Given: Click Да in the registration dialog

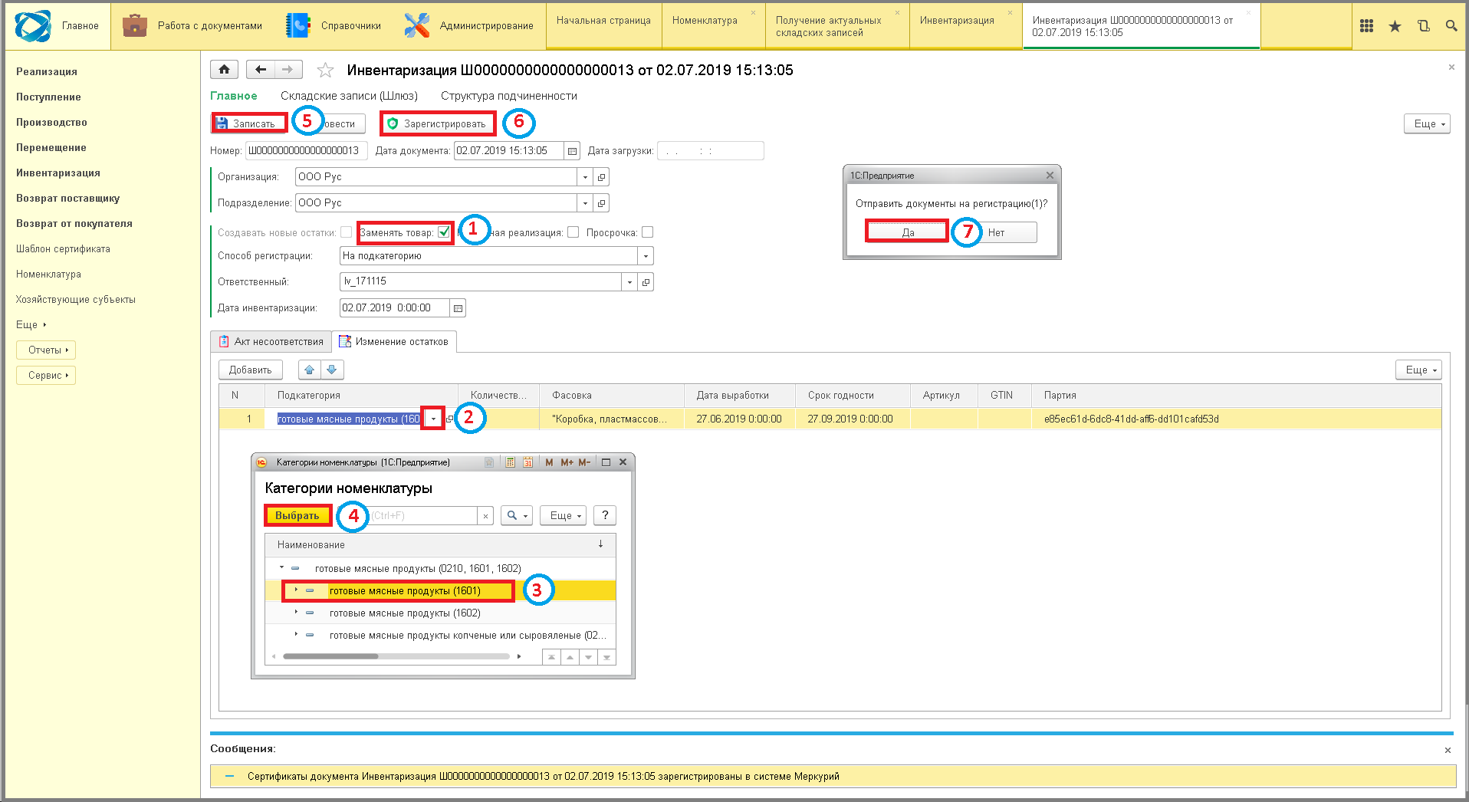Looking at the screenshot, I should click(x=908, y=232).
